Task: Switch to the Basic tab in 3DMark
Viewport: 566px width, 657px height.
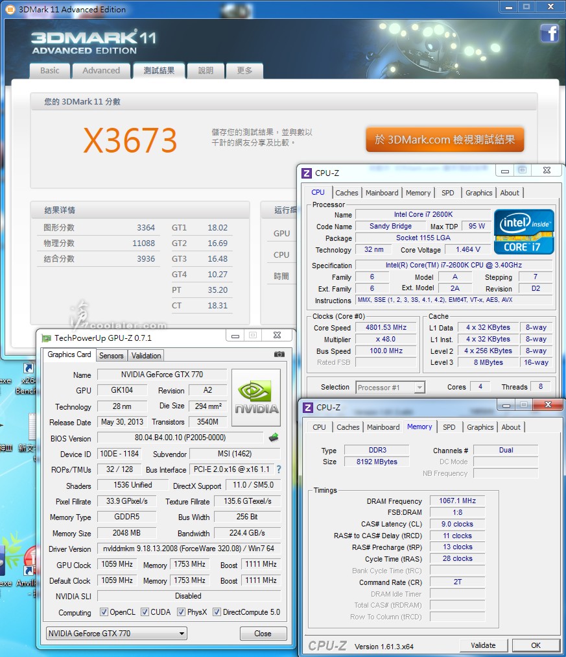Action: 50,70
